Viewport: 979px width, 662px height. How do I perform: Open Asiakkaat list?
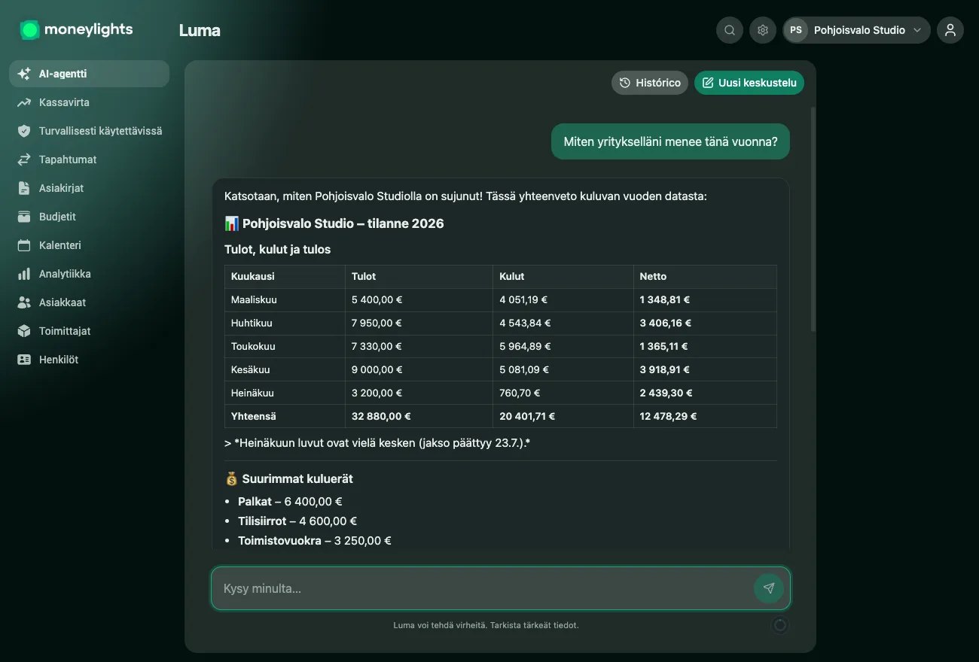[89, 302]
